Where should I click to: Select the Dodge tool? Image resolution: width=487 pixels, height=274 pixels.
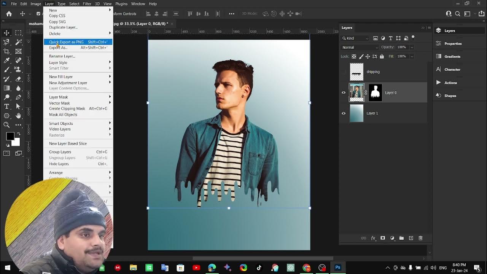[x=6, y=97]
